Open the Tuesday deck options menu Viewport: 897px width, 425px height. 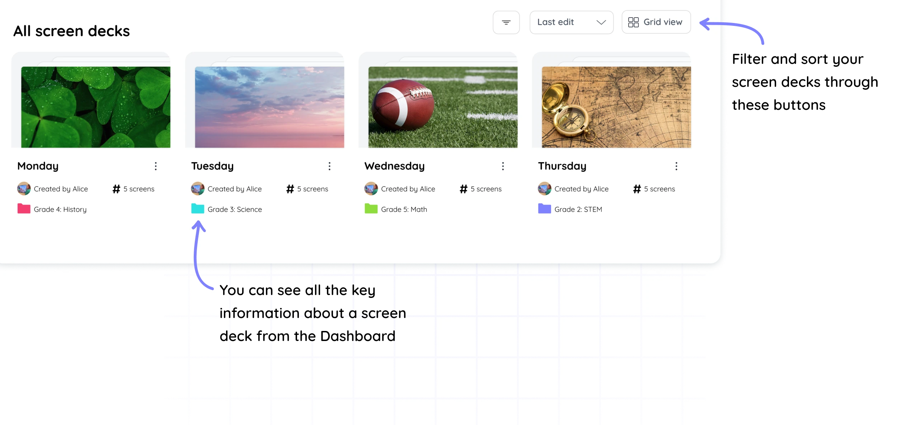coord(329,166)
